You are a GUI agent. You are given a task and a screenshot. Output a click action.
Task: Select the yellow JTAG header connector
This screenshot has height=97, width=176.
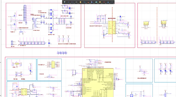[x=53, y=64]
